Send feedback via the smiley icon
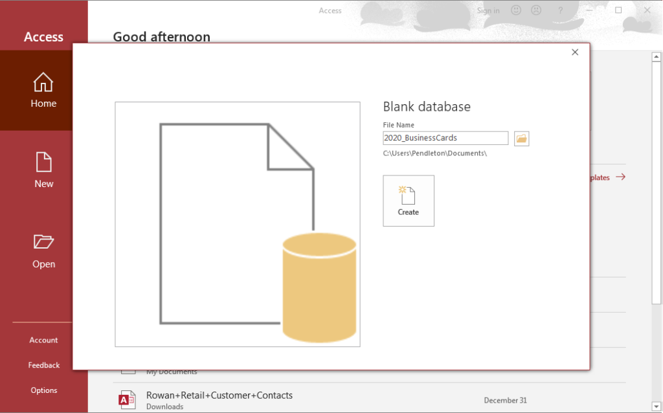This screenshot has width=663, height=413. [515, 10]
